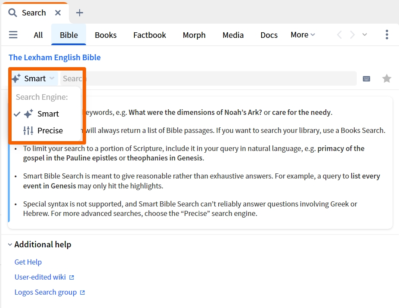The width and height of the screenshot is (399, 308).
Task: Open the three-dot panel options menu
Action: click(x=387, y=34)
